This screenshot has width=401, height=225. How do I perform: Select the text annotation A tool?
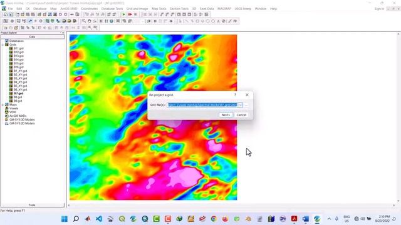click(218, 21)
